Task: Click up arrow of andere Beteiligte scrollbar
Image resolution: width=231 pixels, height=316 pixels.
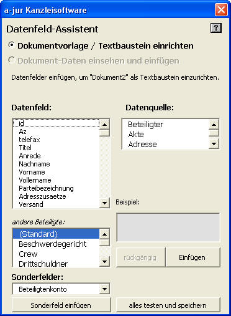Action: pyautogui.click(x=104, y=234)
